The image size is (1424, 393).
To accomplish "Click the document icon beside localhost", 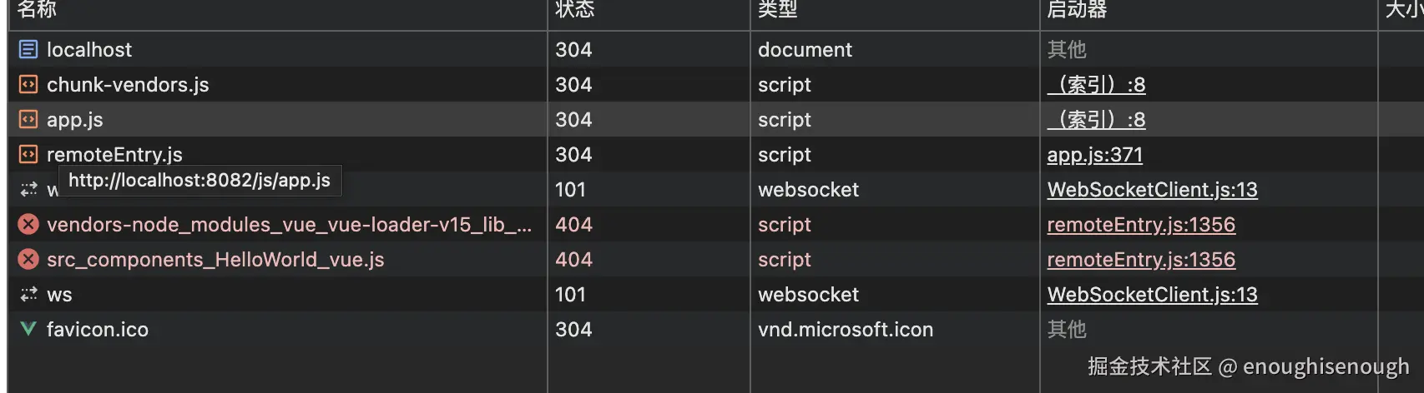I will point(28,50).
